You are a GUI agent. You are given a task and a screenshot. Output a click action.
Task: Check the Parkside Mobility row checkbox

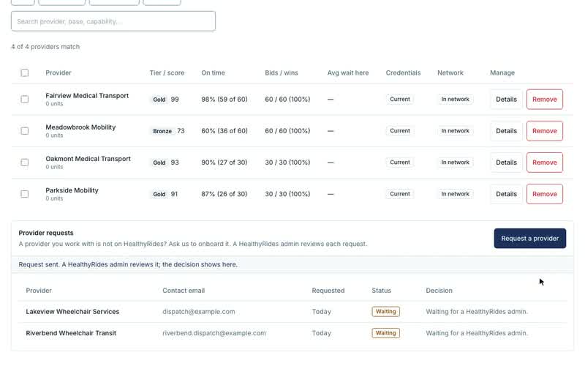tap(25, 194)
